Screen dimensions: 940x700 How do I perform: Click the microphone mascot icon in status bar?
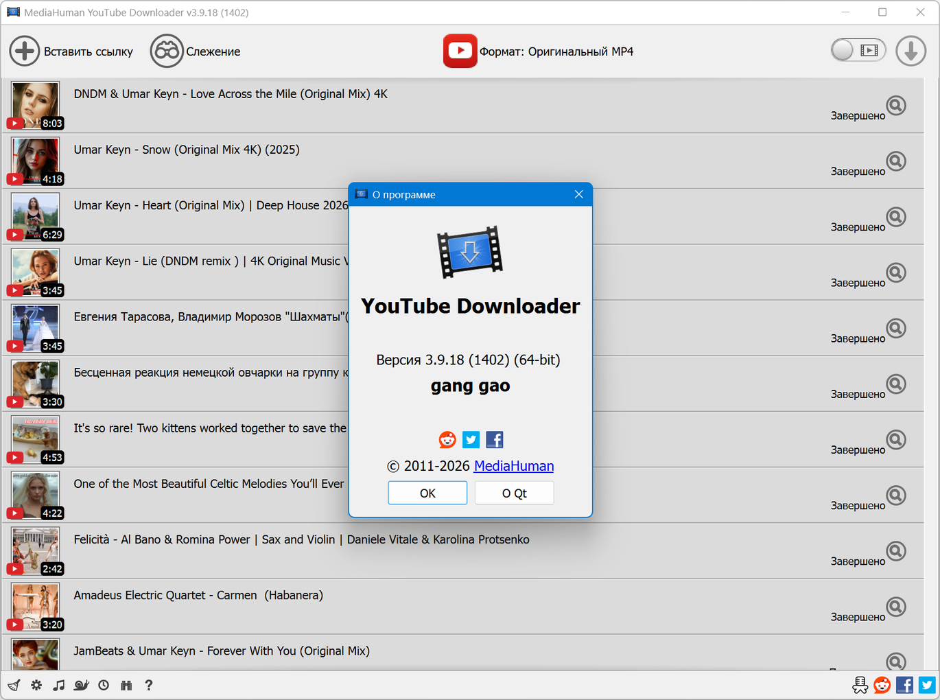860,685
